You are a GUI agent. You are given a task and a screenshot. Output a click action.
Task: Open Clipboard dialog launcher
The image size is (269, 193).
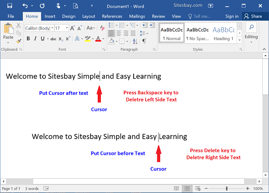tap(21, 49)
